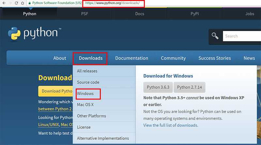Image resolution: width=261 pixels, height=145 pixels.
Task: Click the 'Download for Windows' heading
Action: click(168, 76)
